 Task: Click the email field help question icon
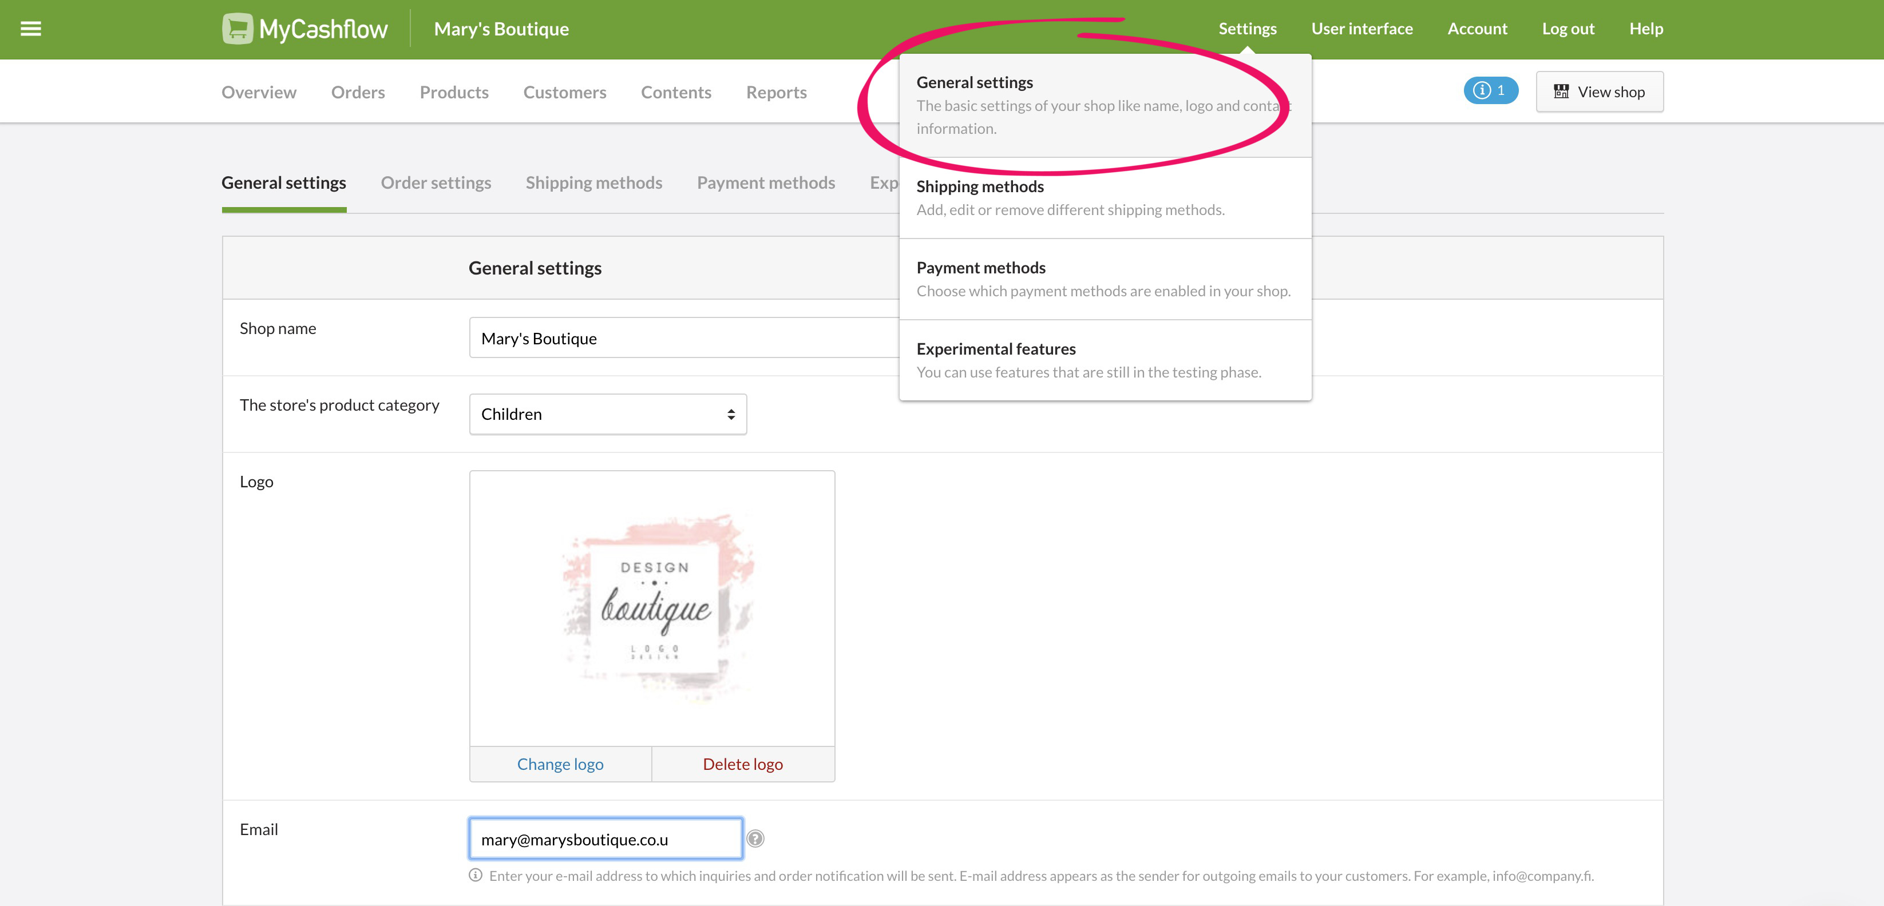point(755,839)
